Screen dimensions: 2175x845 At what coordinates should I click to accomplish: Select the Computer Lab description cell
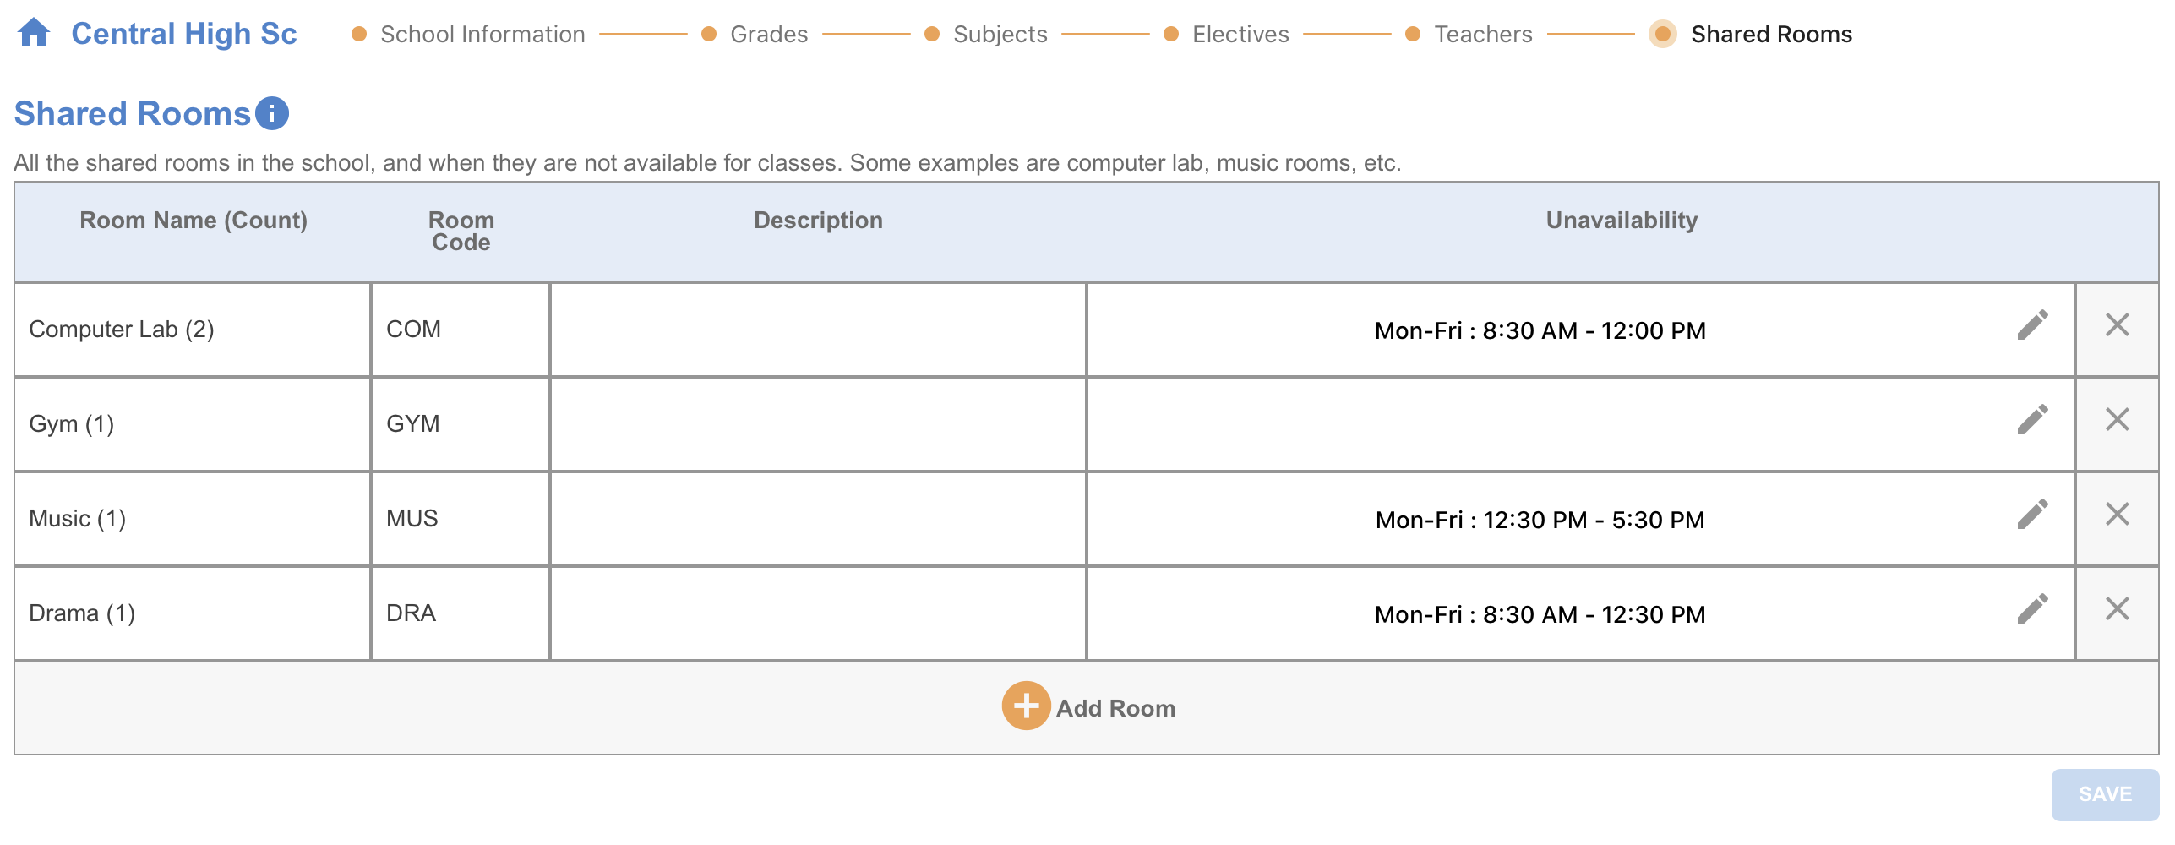pos(818,330)
